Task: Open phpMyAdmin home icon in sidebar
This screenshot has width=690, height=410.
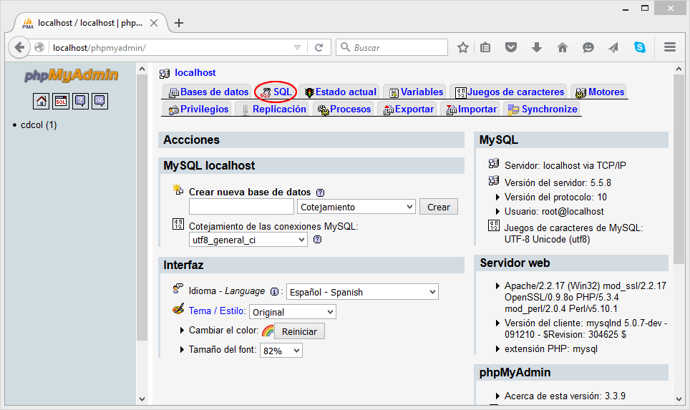Action: coord(41,101)
